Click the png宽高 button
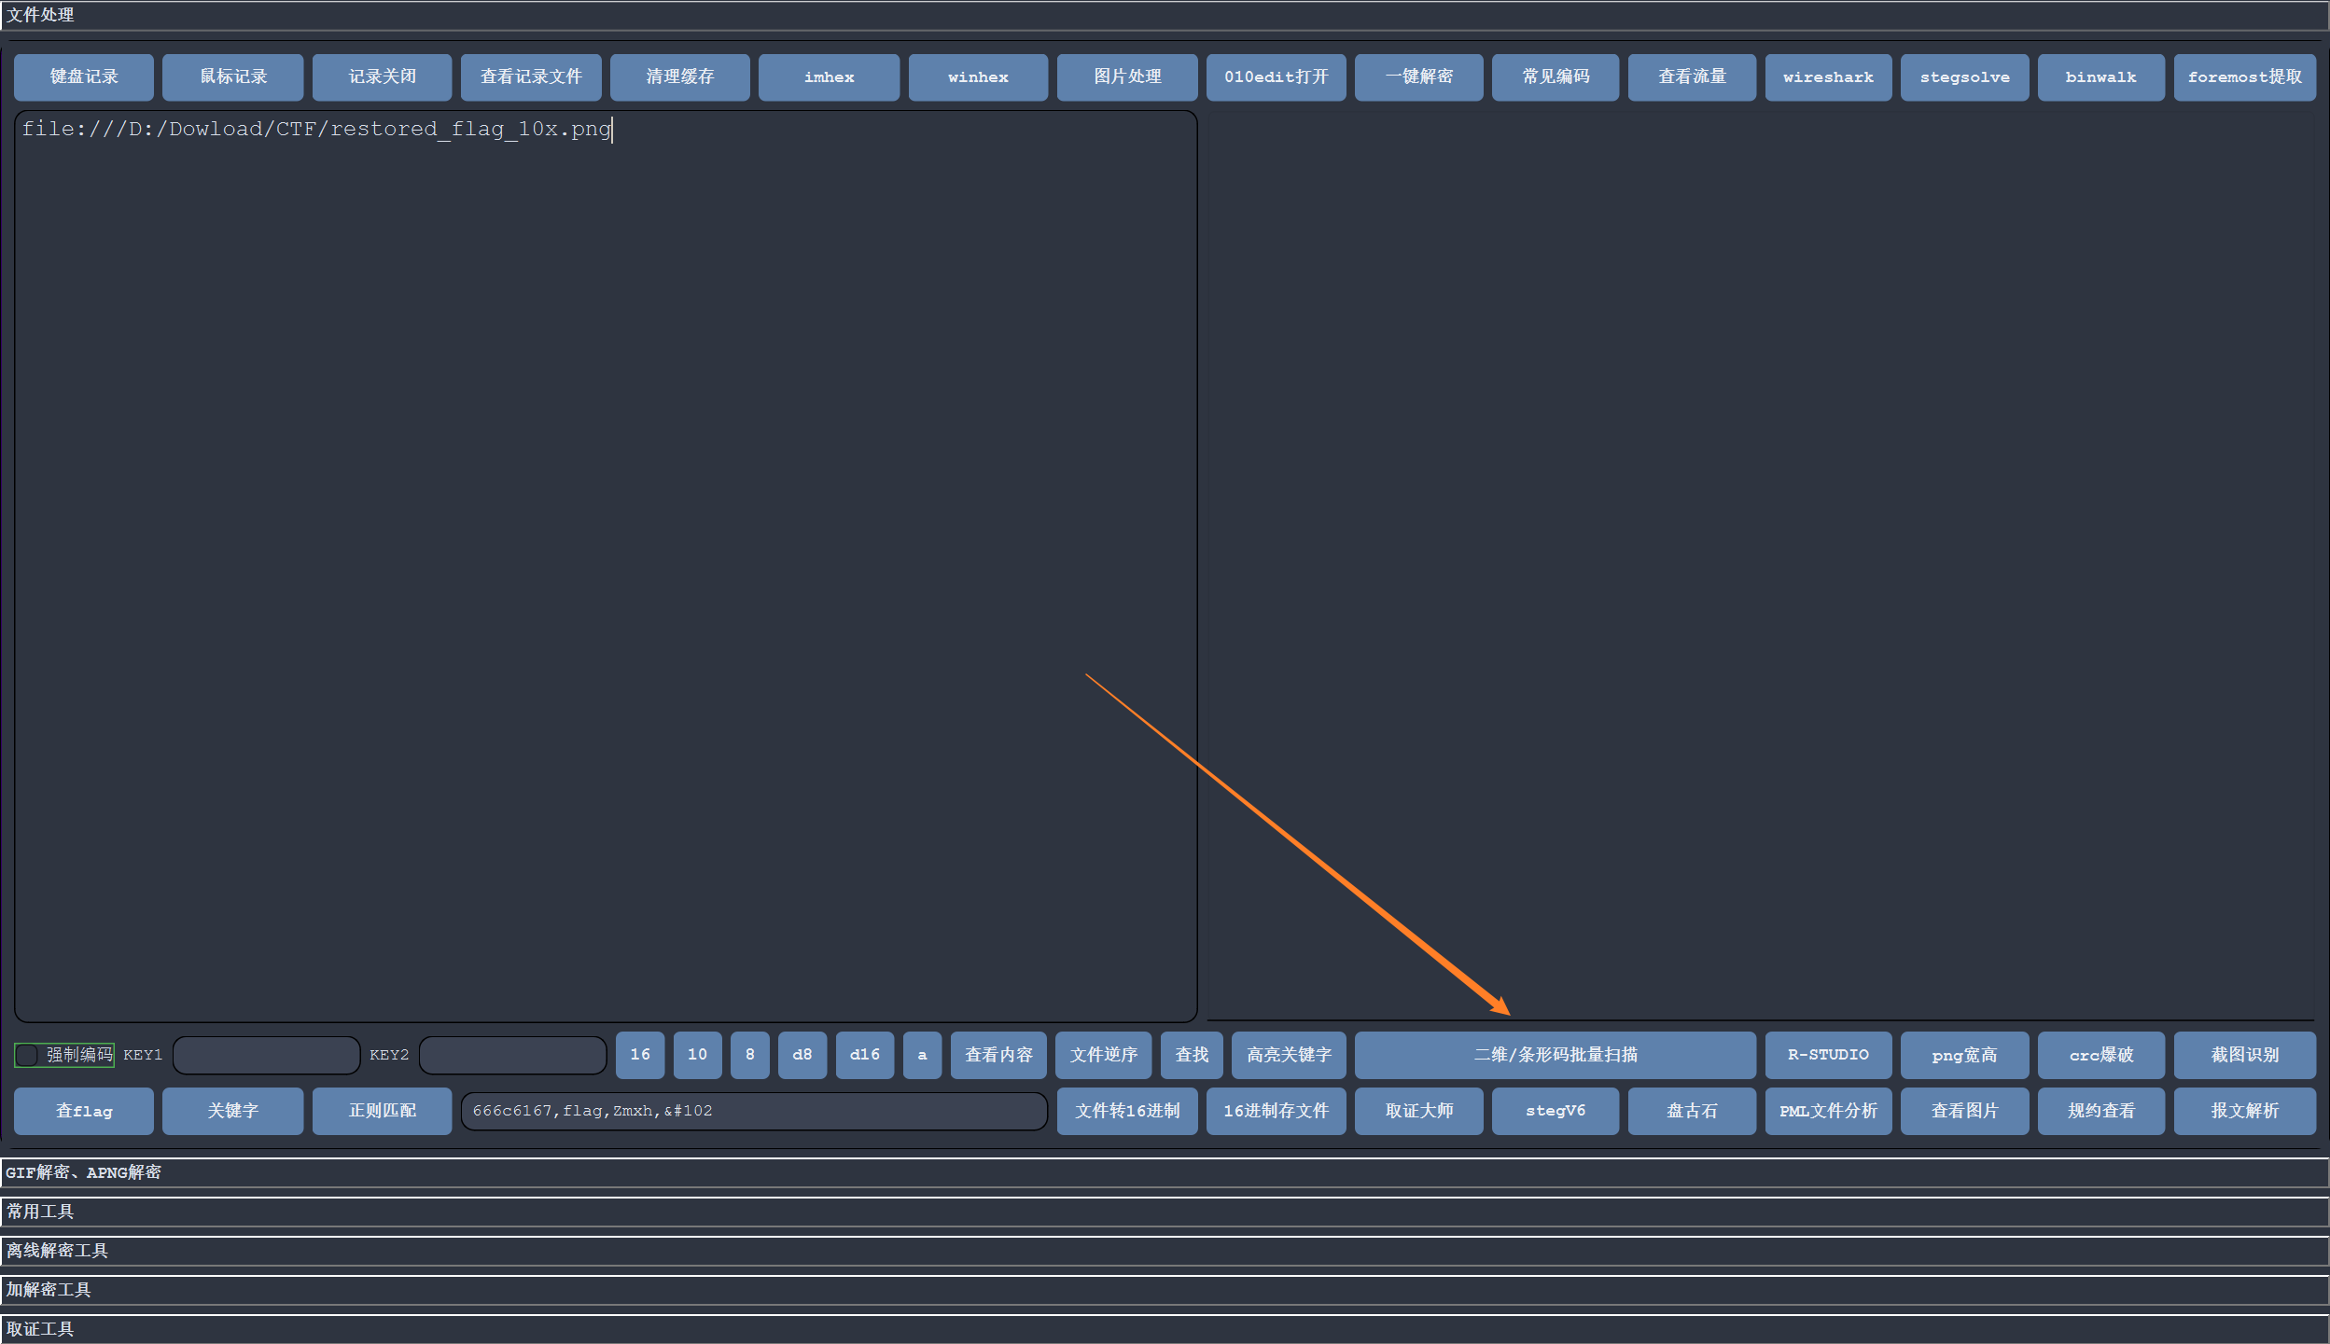The width and height of the screenshot is (2330, 1344). (x=1965, y=1055)
